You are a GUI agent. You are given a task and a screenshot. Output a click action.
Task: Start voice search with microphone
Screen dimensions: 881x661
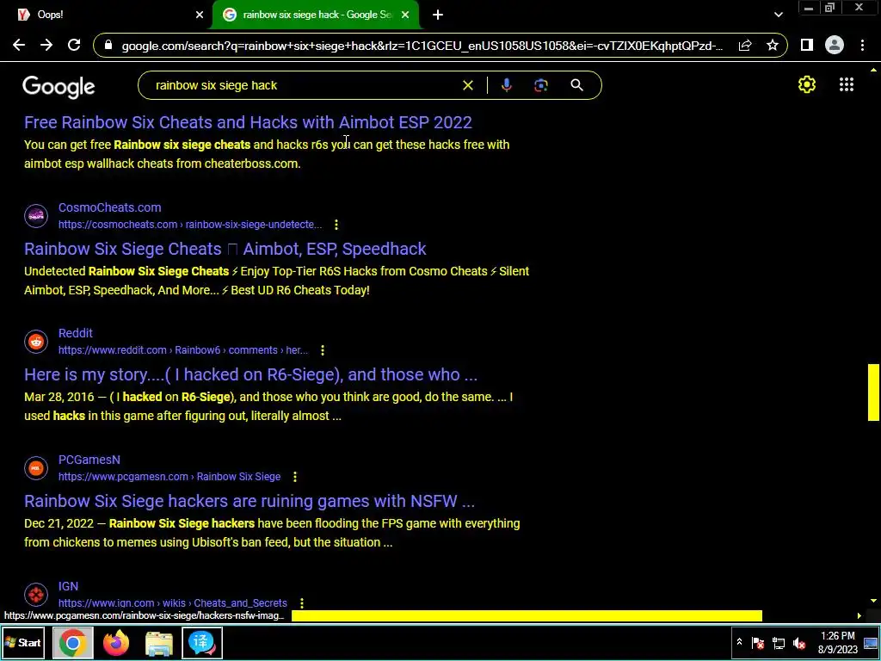click(506, 85)
